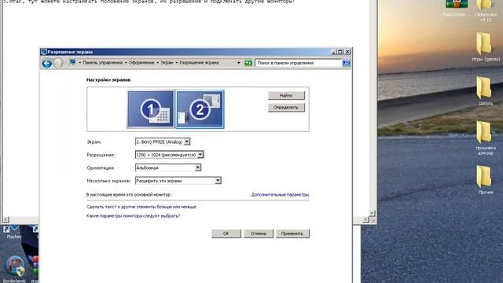
Task: Close the Разрешение экрана window
Action: (x=347, y=52)
